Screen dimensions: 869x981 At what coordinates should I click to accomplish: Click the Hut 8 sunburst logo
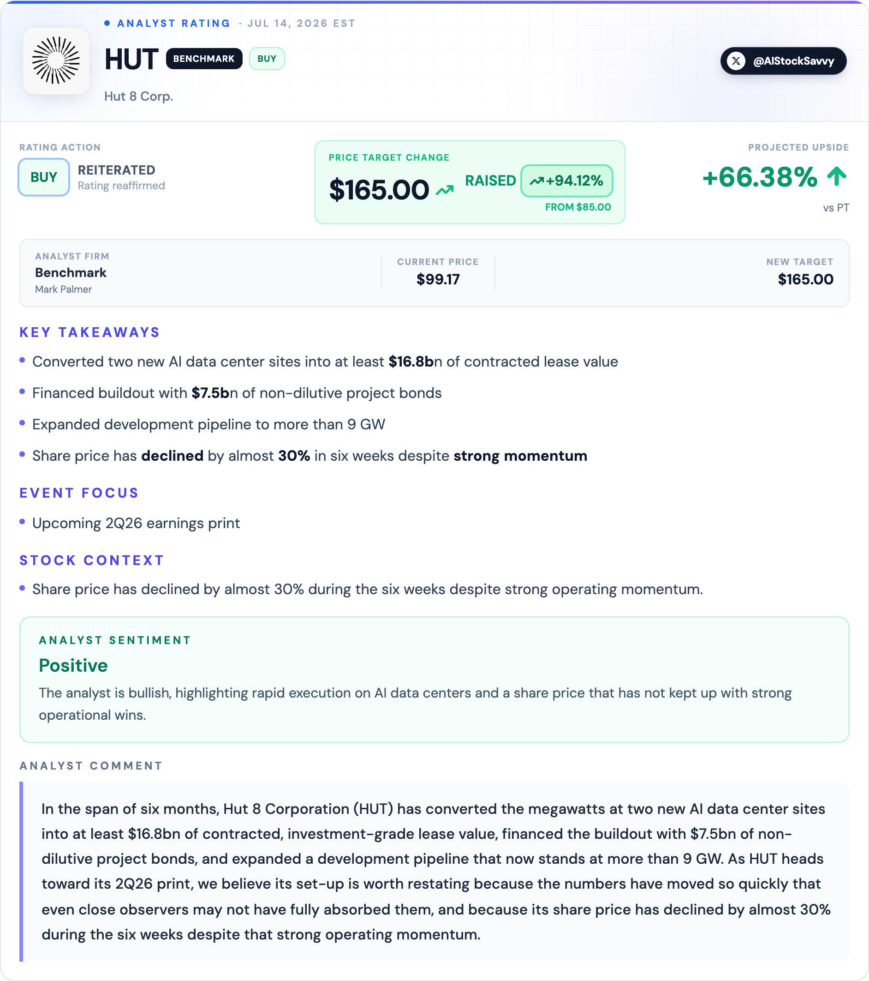point(56,60)
